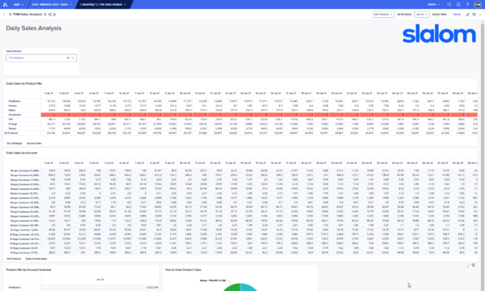The width and height of the screenshot is (485, 291).
Task: Click the Sales Person selection field
Action: click(41, 58)
